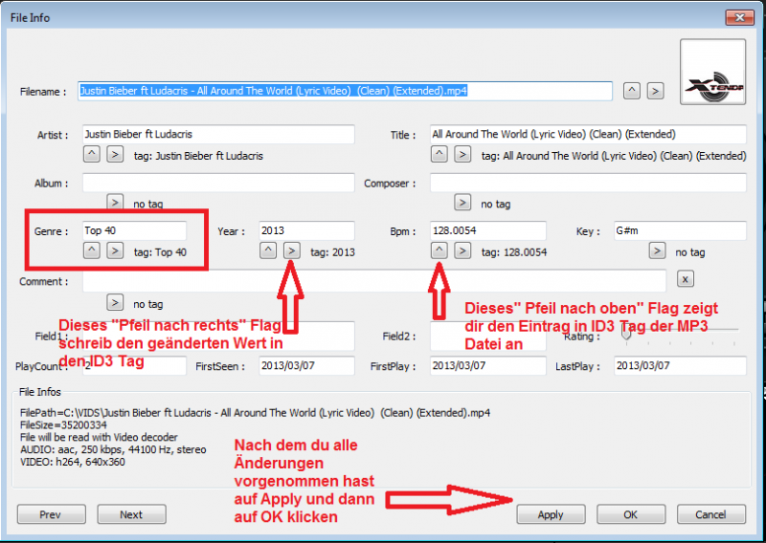Click the right-arrow button under Title field
766x543 pixels.
click(x=462, y=154)
